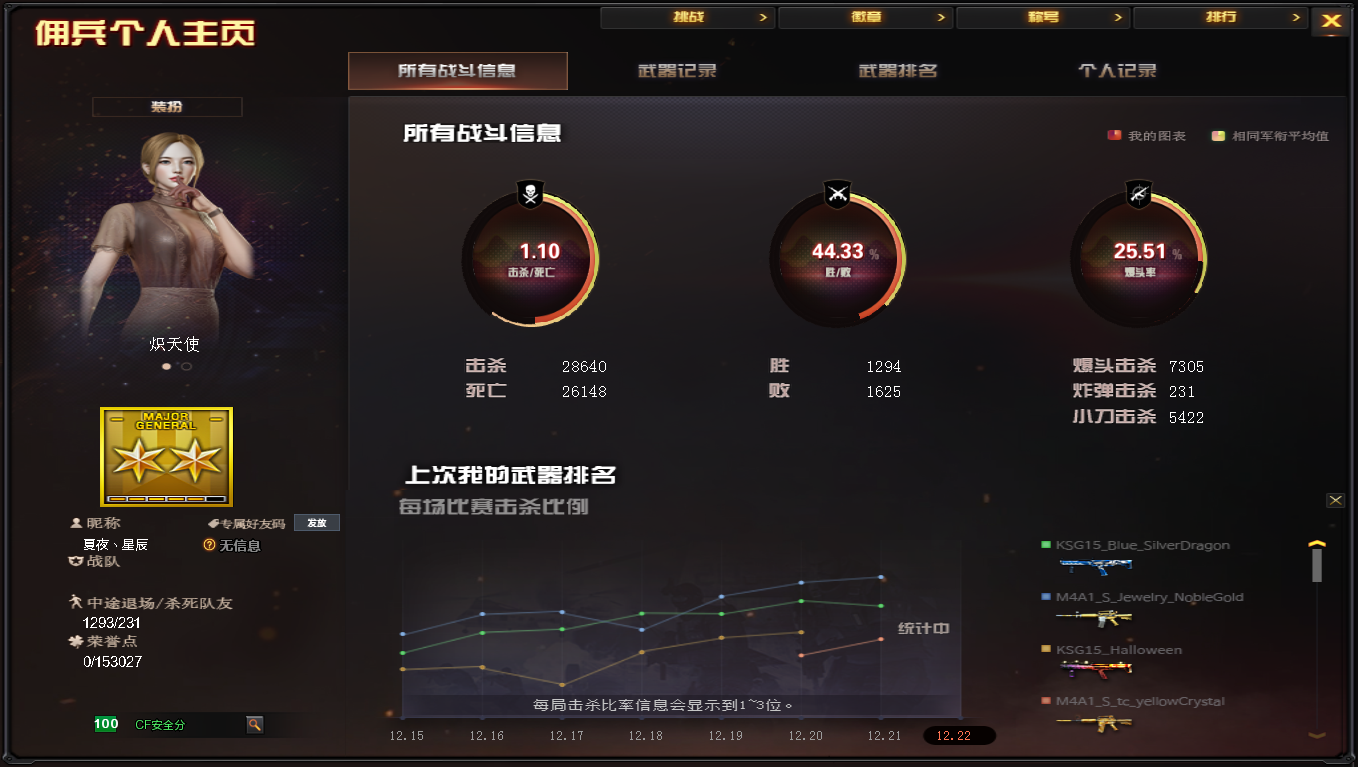Click the 12.22 date marker
This screenshot has width=1358, height=767.
click(959, 736)
